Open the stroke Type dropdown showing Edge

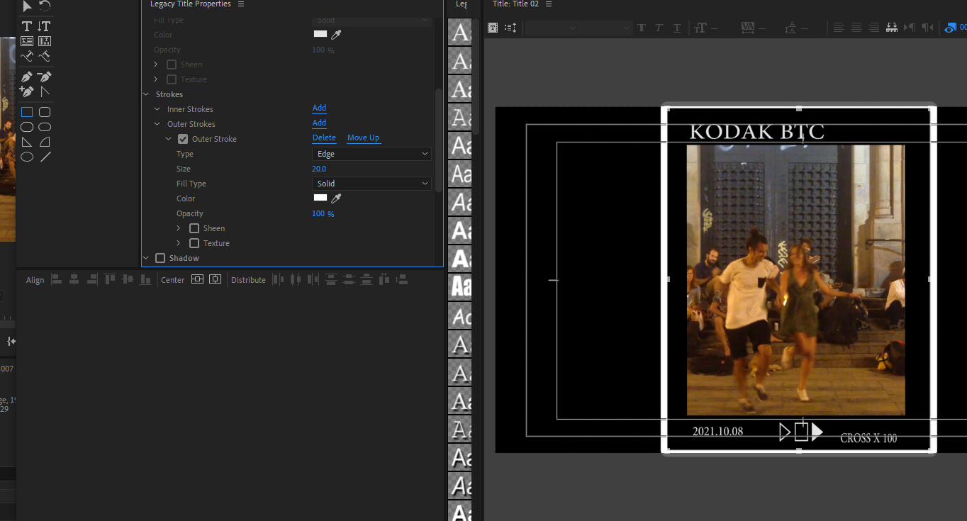click(x=371, y=154)
